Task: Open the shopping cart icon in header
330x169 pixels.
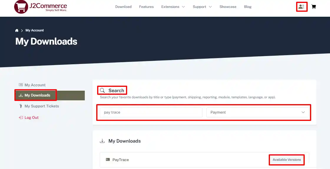Action: (x=314, y=7)
